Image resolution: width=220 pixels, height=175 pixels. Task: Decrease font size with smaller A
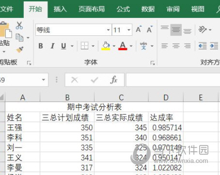(150, 29)
